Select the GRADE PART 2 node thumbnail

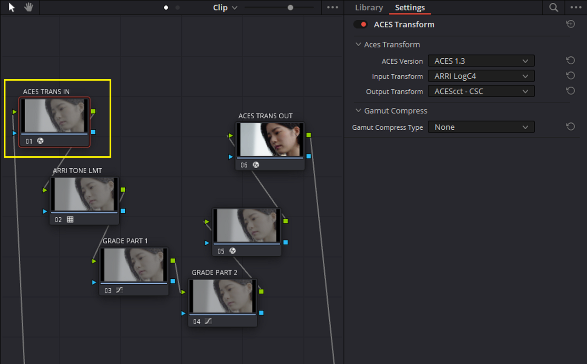(223, 296)
